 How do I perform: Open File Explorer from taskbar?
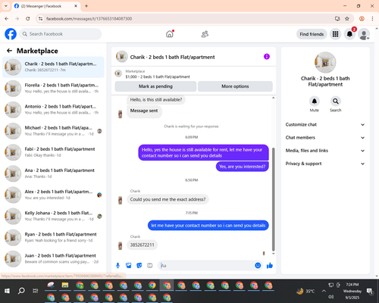pyautogui.click(x=65, y=286)
